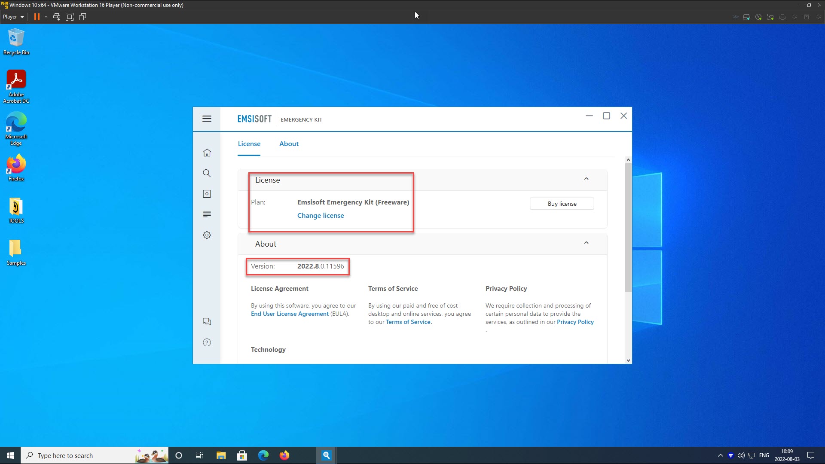Click the Buy license button
Screen dimensions: 825x464
[562, 204]
